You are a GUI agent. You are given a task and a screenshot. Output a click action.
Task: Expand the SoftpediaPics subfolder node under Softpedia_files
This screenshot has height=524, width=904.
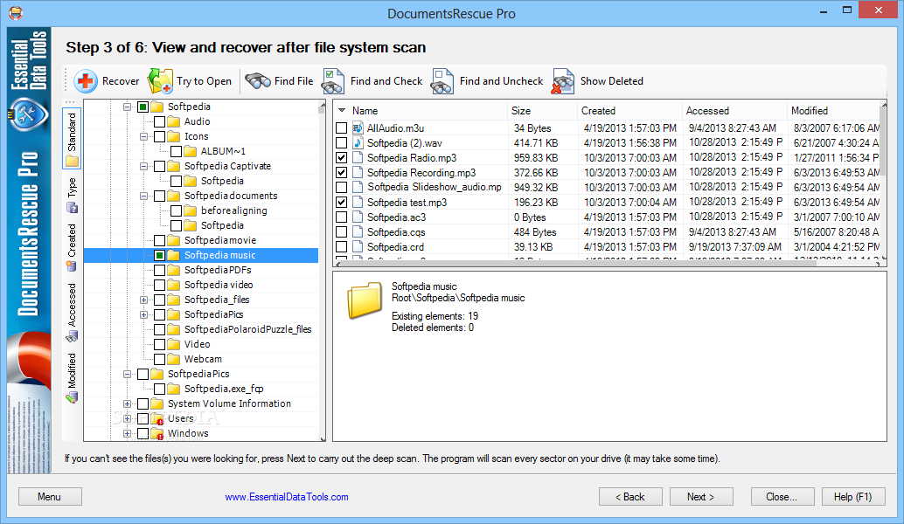point(143,315)
